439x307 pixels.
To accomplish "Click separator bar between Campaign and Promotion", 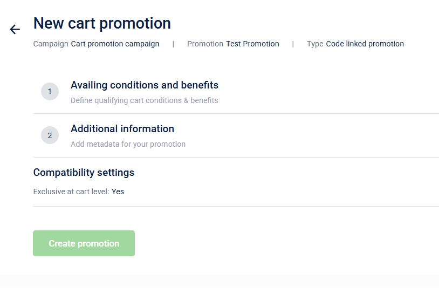I will point(173,44).
